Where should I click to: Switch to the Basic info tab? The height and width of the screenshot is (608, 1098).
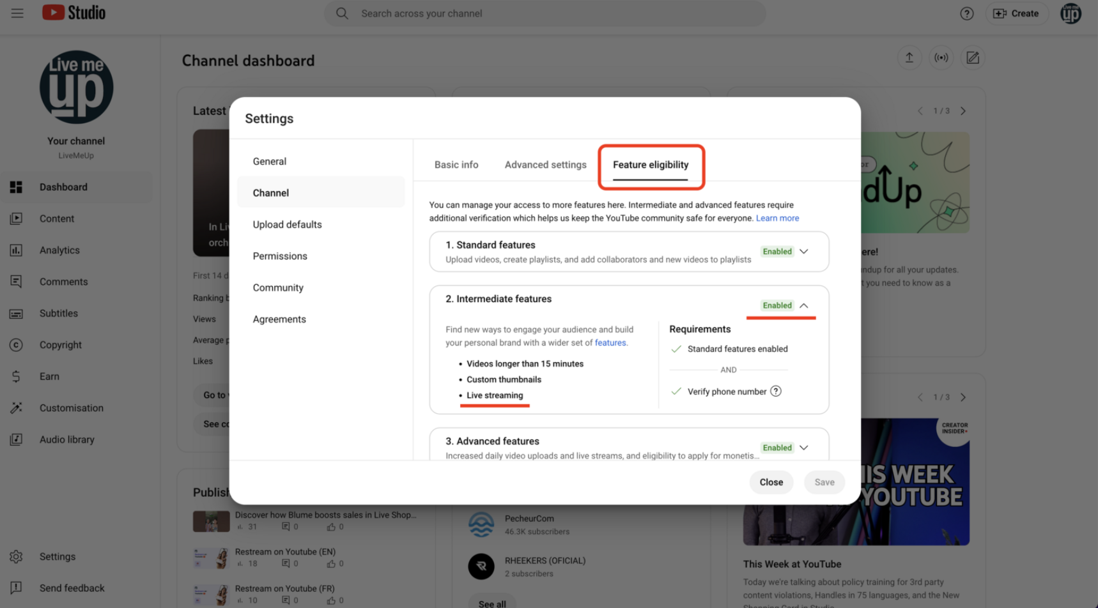click(x=456, y=165)
